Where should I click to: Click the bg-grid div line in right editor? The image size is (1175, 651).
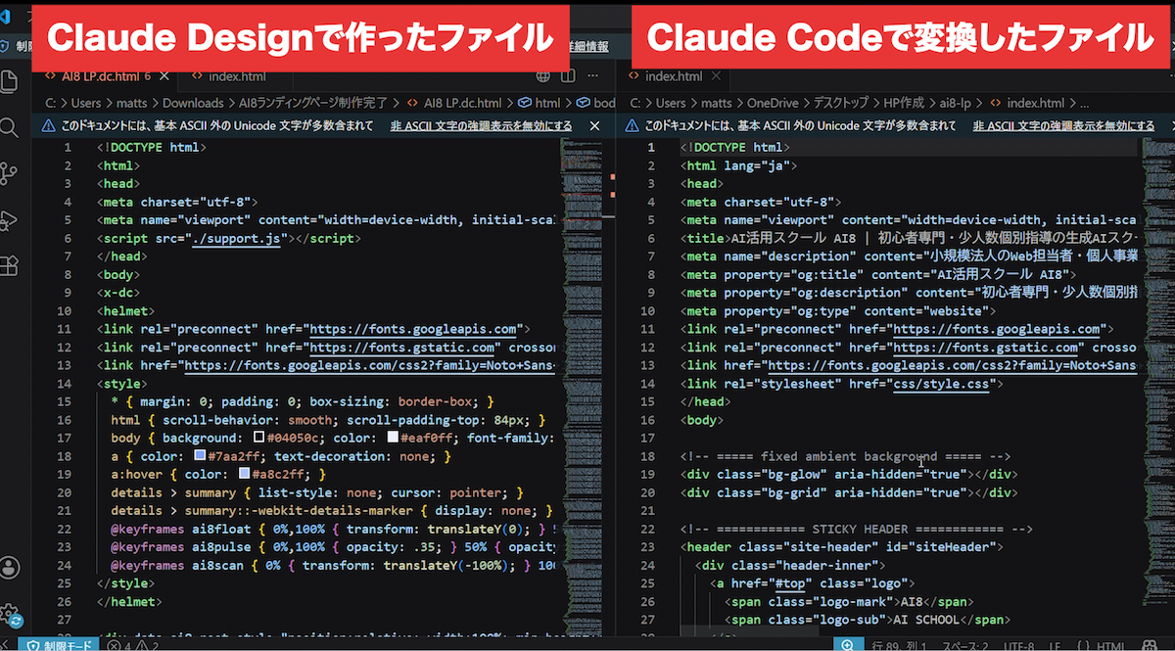pos(849,492)
